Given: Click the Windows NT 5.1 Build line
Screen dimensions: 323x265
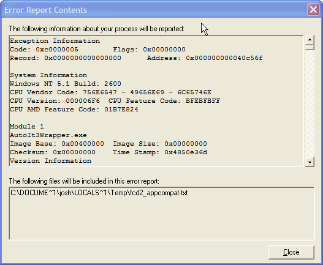Looking at the screenshot, I should click(x=66, y=84).
